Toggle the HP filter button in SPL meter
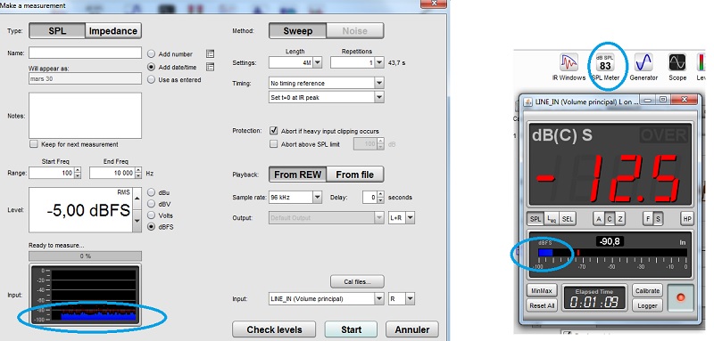Image resolution: width=714 pixels, height=341 pixels. point(686,219)
